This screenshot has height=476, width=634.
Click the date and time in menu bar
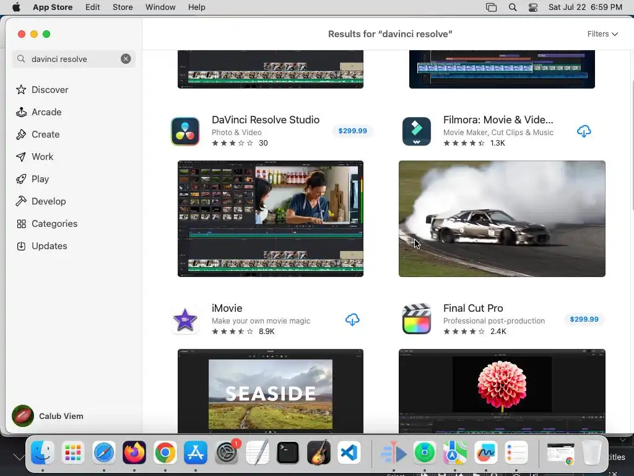585,7
